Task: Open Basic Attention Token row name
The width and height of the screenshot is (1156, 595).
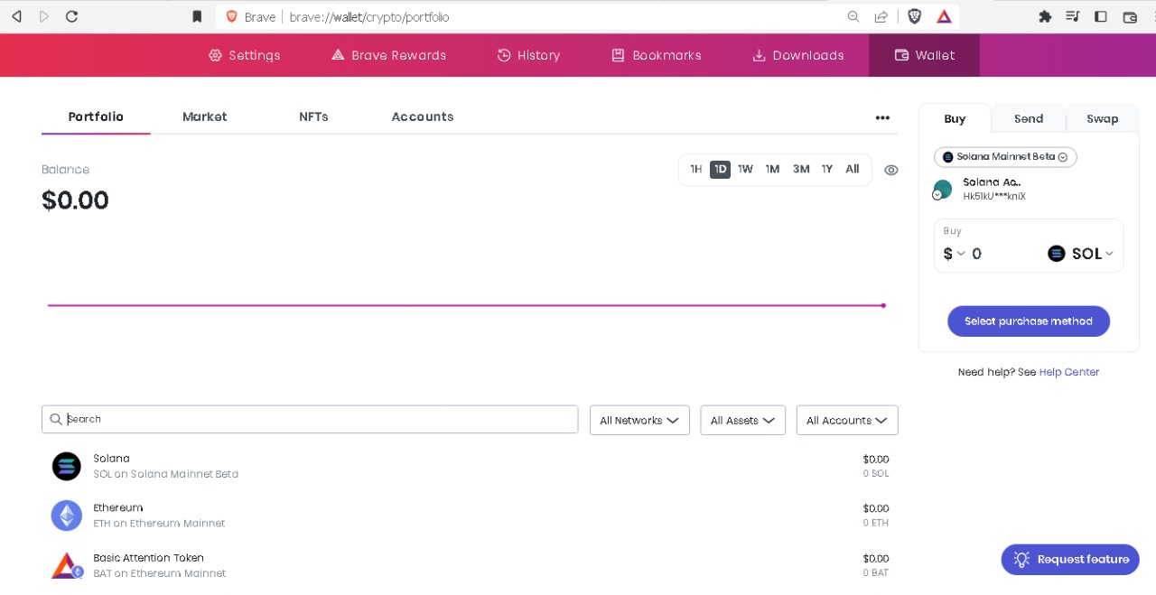Action: click(x=148, y=558)
